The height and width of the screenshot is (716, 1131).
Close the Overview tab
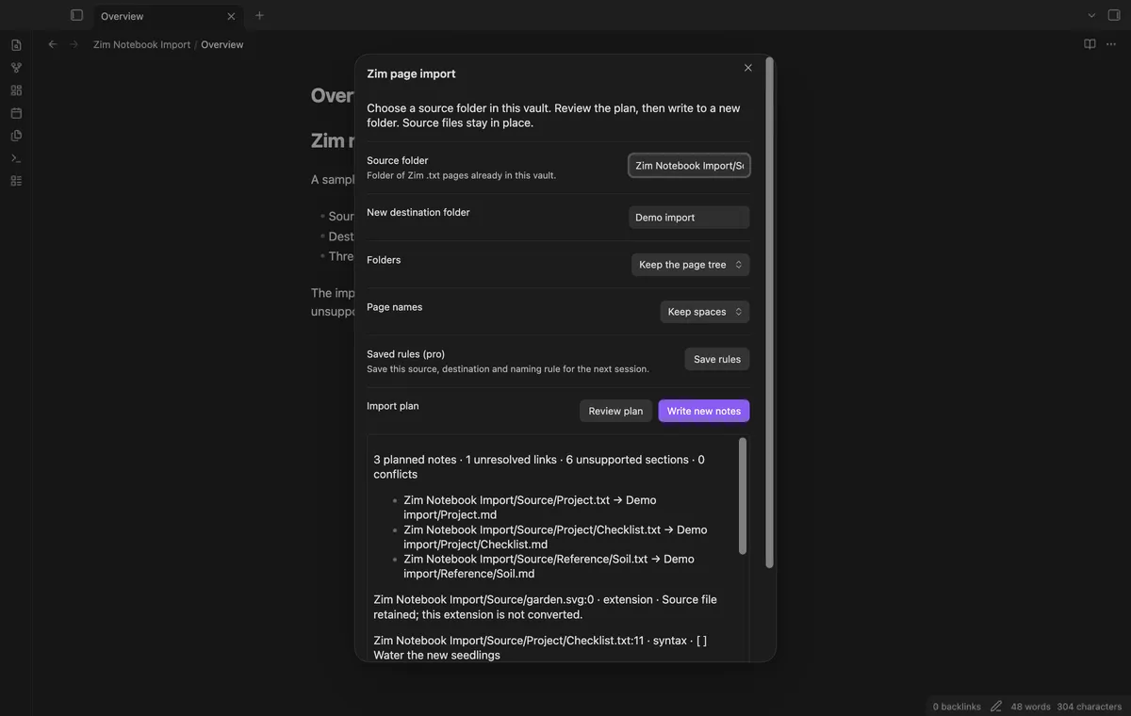pyautogui.click(x=231, y=16)
